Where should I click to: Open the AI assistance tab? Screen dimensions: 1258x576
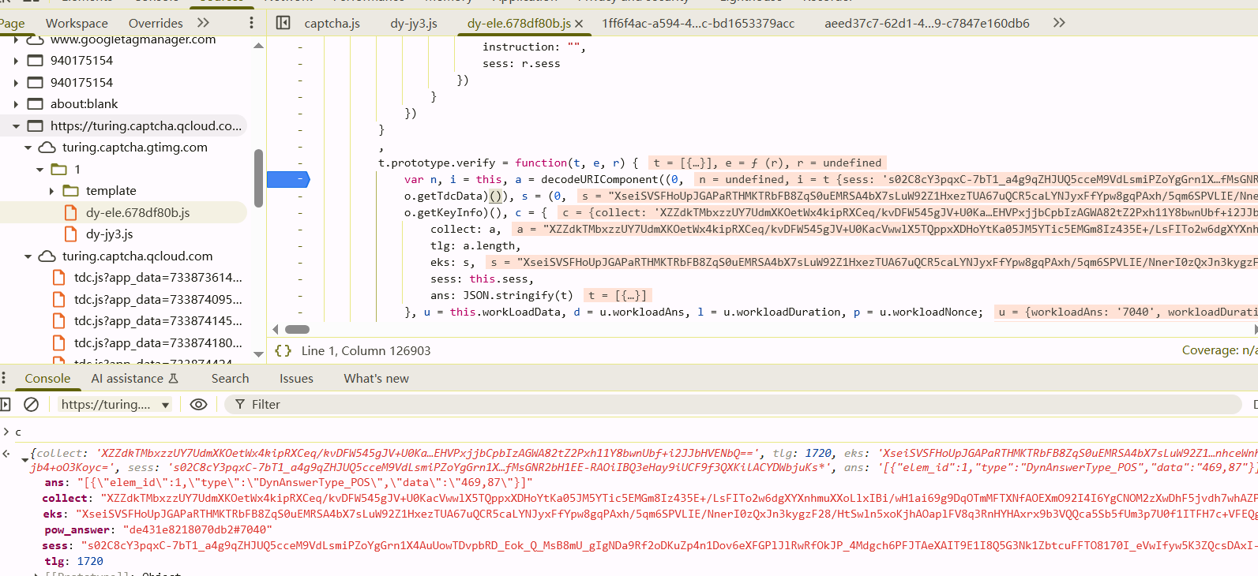click(135, 379)
